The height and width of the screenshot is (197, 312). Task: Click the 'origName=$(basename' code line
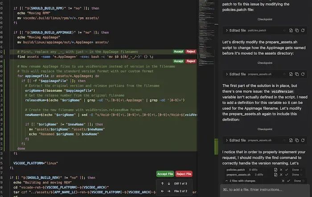tap(60, 91)
